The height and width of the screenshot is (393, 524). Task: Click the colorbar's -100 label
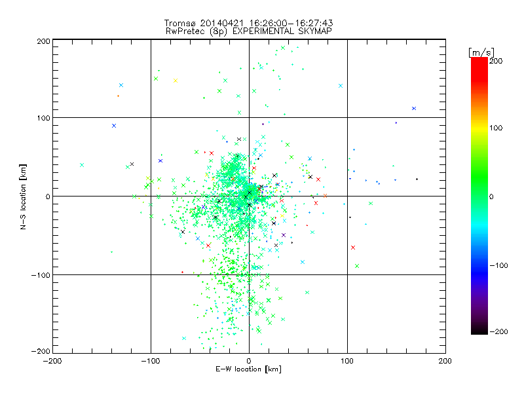coord(498,265)
